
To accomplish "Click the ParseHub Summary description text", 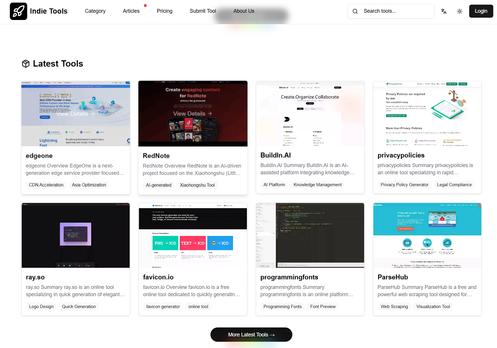I will [x=427, y=291].
